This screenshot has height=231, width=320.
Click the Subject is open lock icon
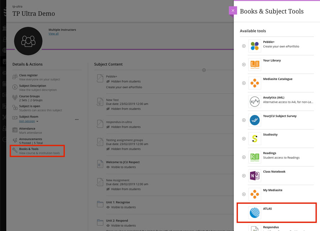point(15,107)
